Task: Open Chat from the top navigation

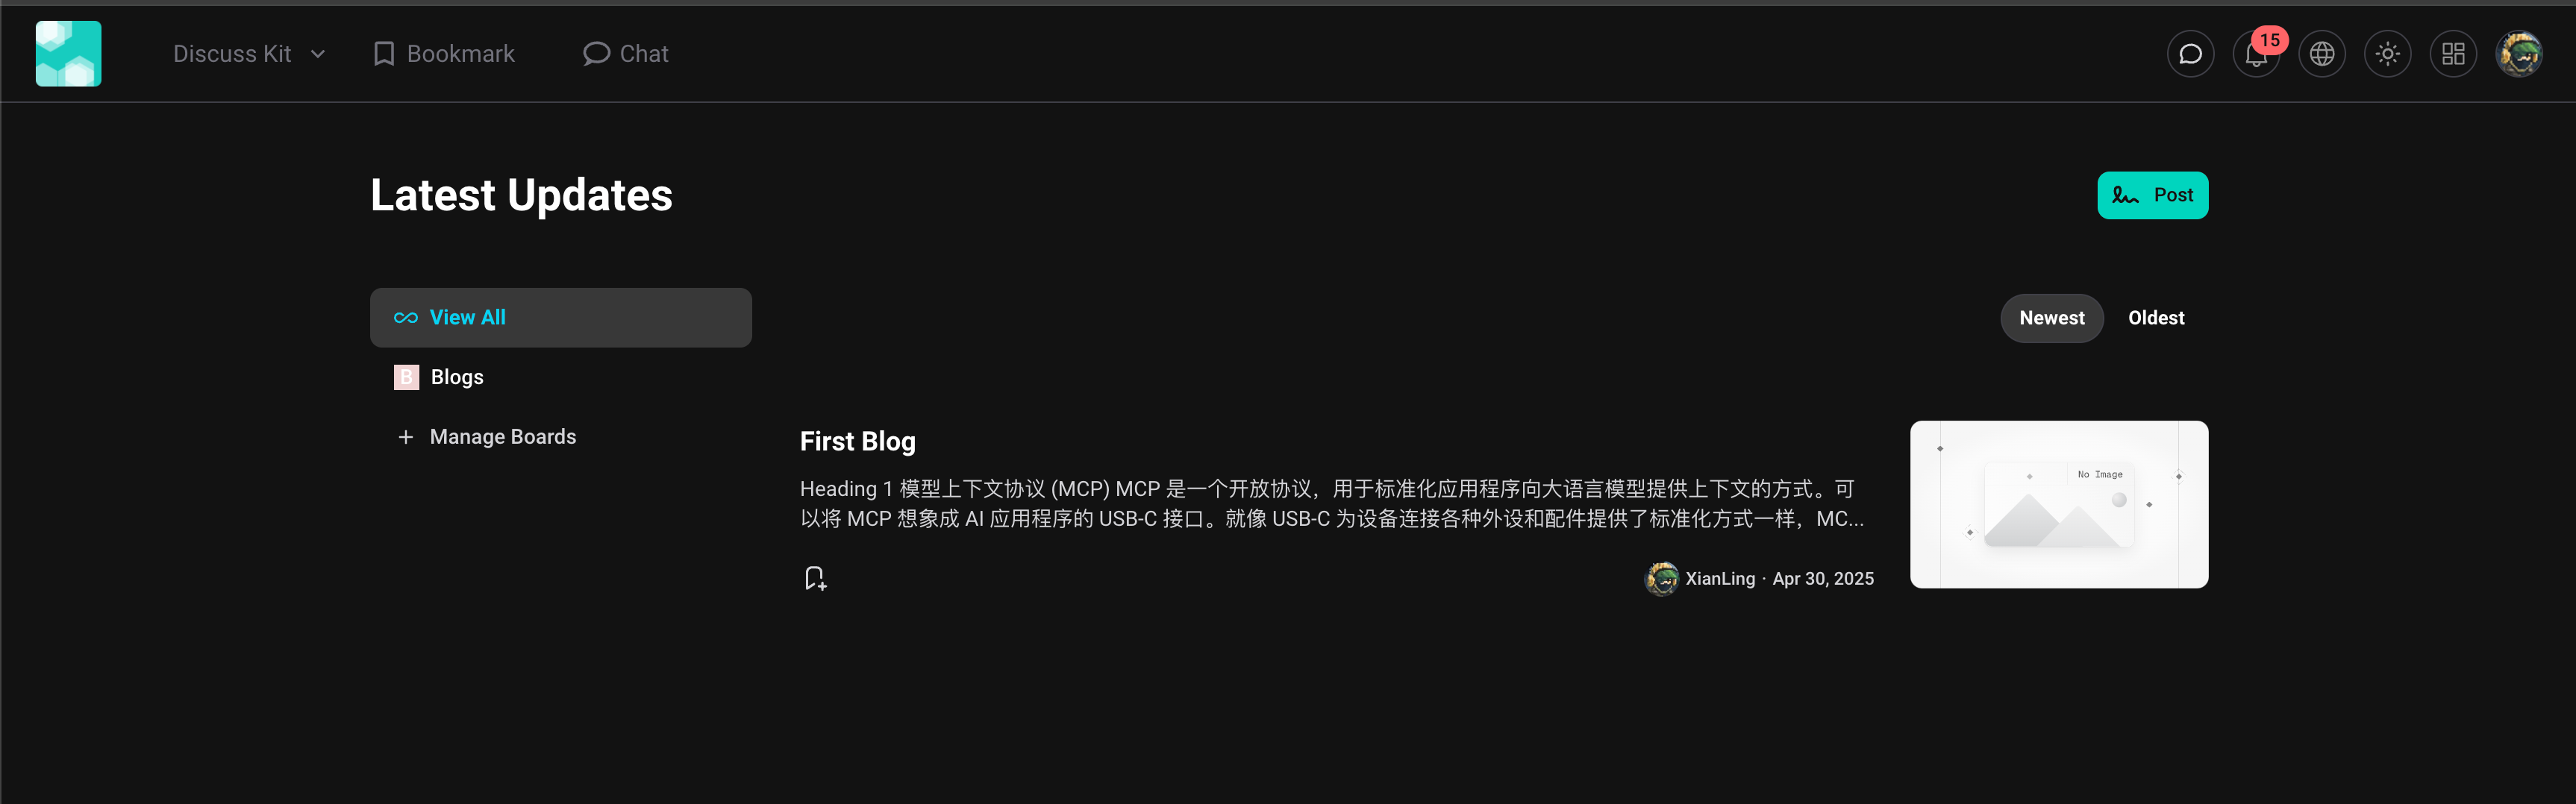Action: (626, 54)
